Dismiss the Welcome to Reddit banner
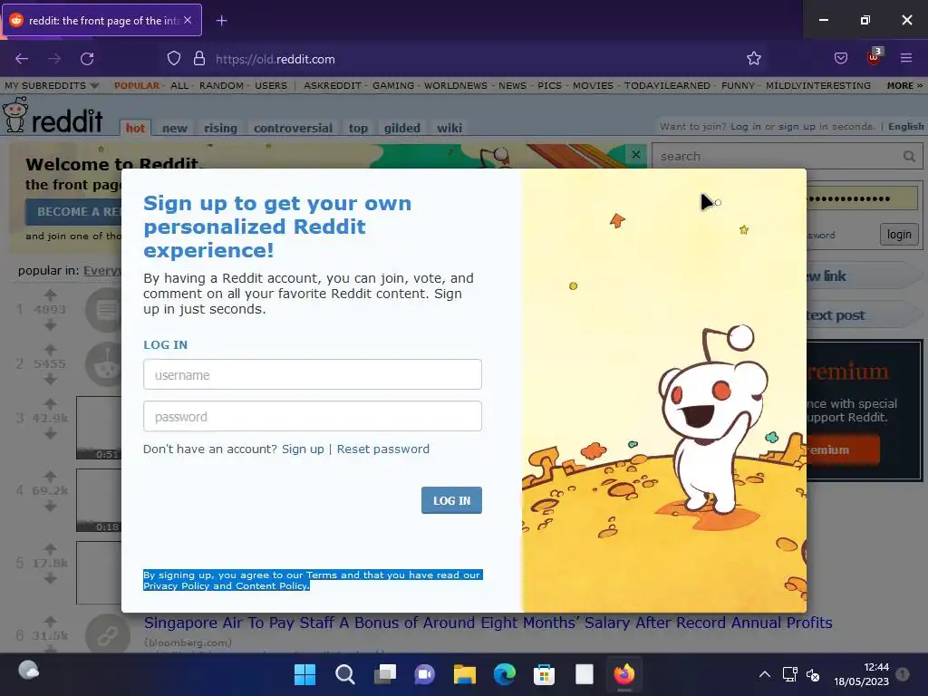Viewport: 928px width, 696px height. [x=635, y=154]
